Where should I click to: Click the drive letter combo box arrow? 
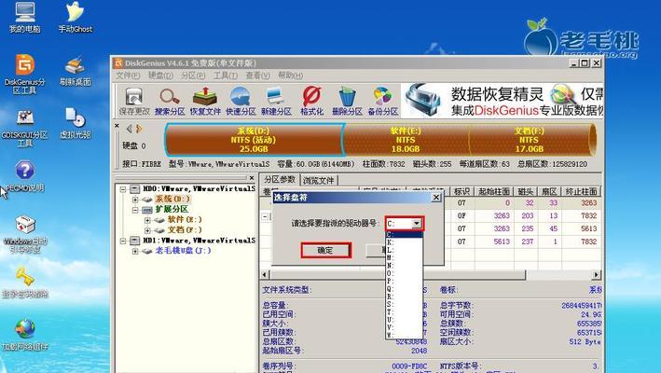416,224
